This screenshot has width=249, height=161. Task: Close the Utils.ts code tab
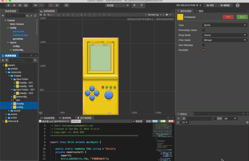pyautogui.click(x=80, y=121)
